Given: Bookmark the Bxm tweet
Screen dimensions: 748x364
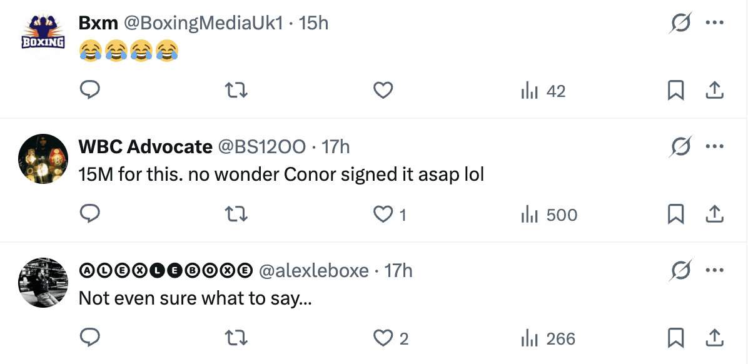Looking at the screenshot, I should click(675, 91).
